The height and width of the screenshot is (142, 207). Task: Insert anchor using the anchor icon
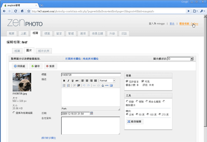tap(103, 86)
